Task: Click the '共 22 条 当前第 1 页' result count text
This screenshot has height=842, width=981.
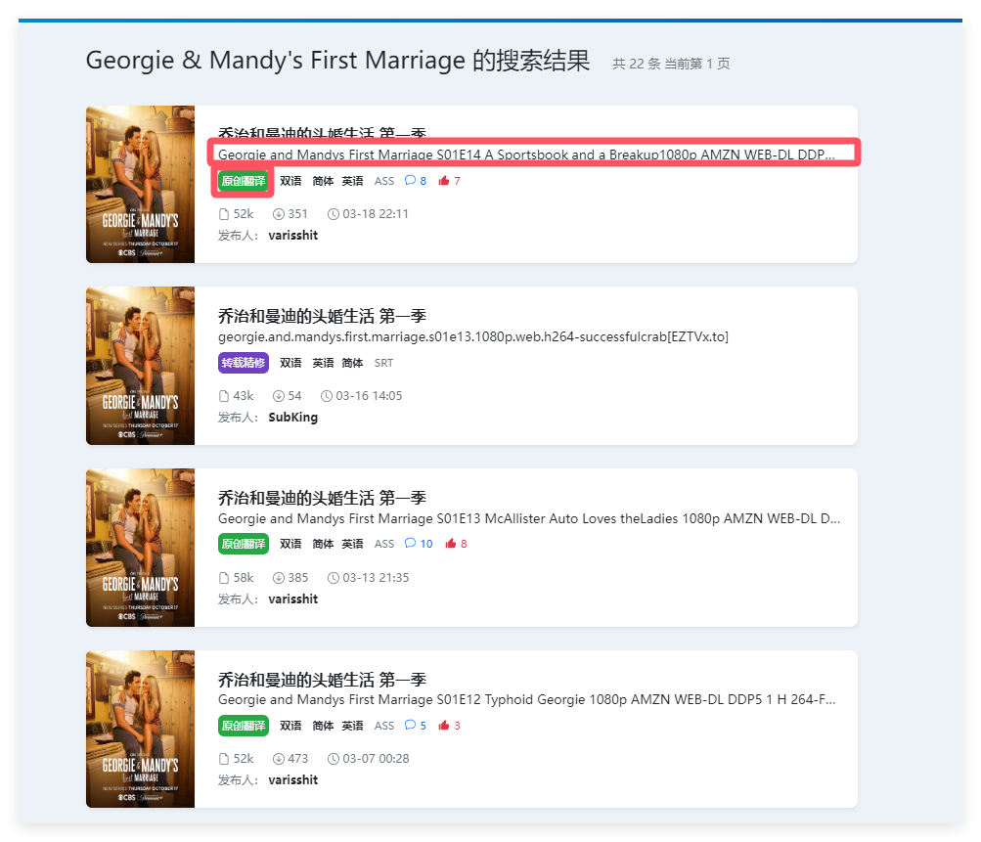Action: 671,64
